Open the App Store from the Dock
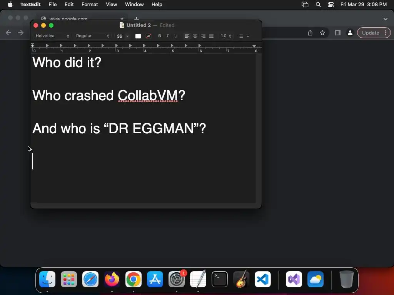 (x=155, y=279)
